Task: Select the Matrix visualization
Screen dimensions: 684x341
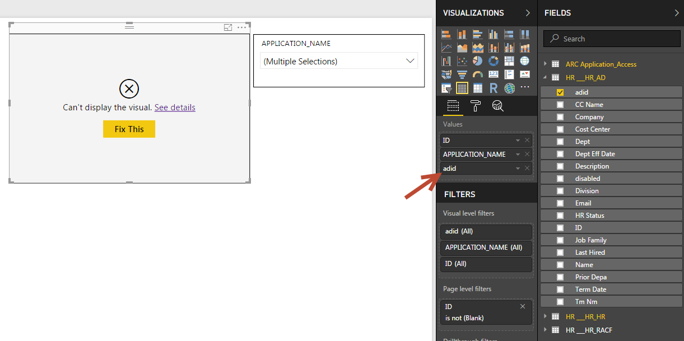Action: [x=478, y=88]
